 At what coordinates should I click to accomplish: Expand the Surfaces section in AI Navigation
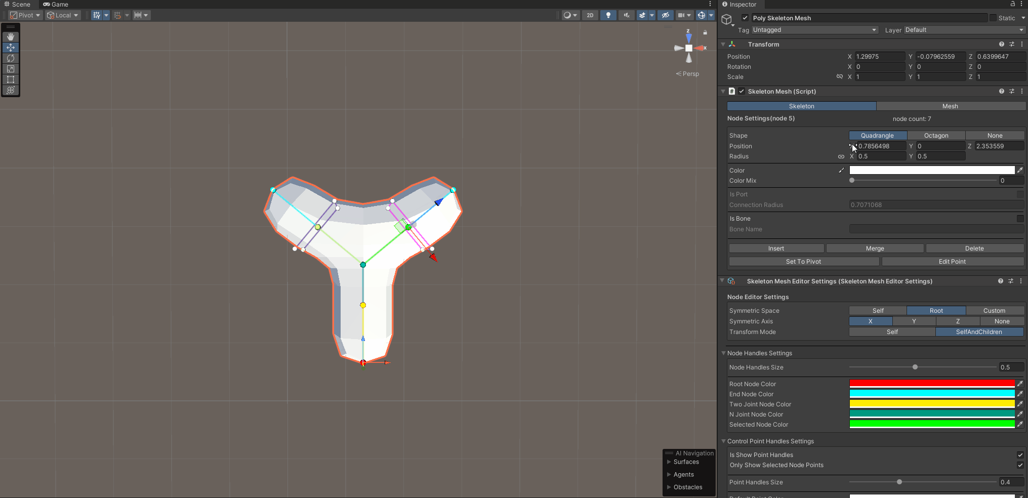[669, 462]
